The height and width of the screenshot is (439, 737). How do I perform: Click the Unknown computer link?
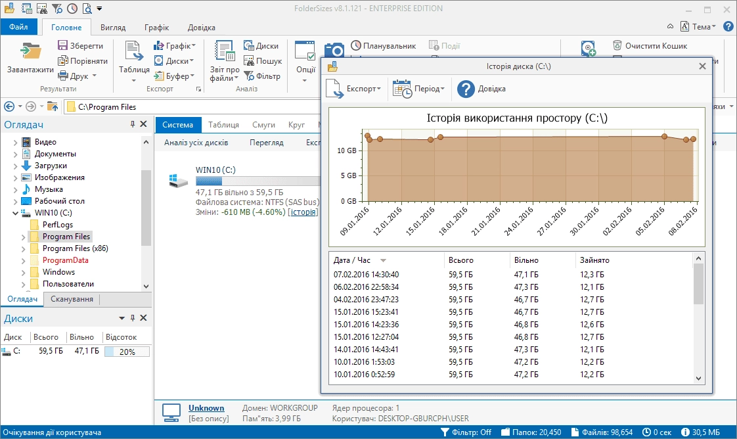tap(206, 408)
